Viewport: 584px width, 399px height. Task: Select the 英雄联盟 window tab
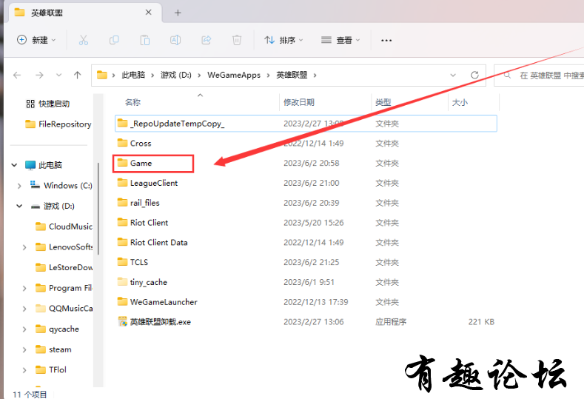point(84,13)
